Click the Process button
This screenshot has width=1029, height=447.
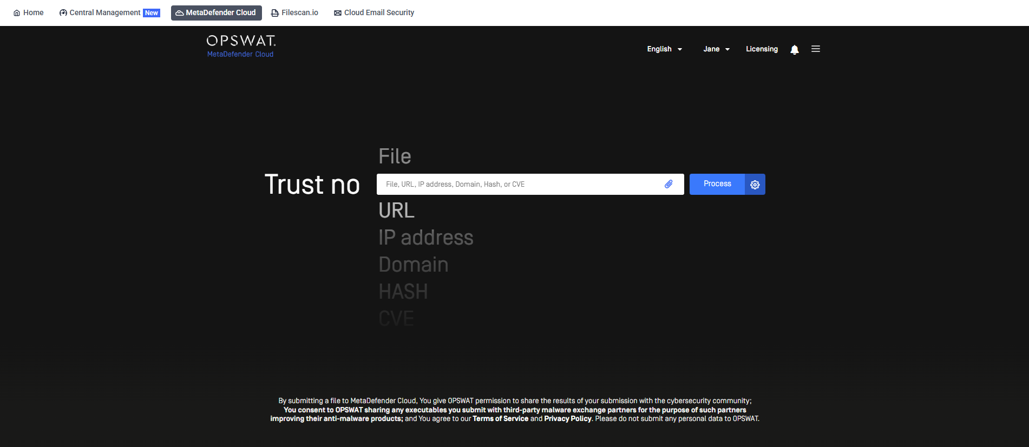tap(717, 184)
